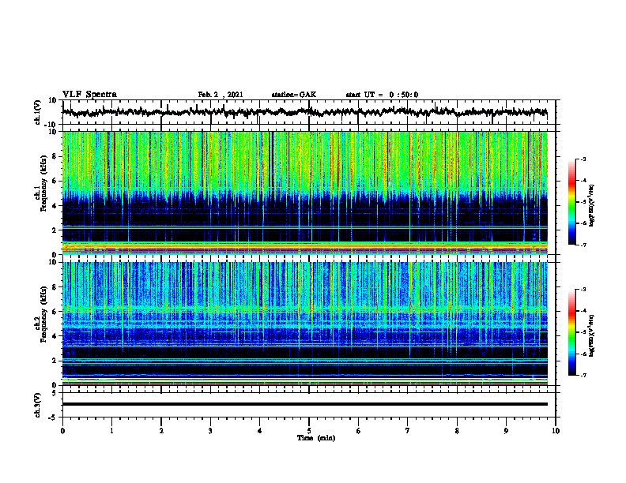Click the ch.1 voltage waveform trace

pos(304,112)
